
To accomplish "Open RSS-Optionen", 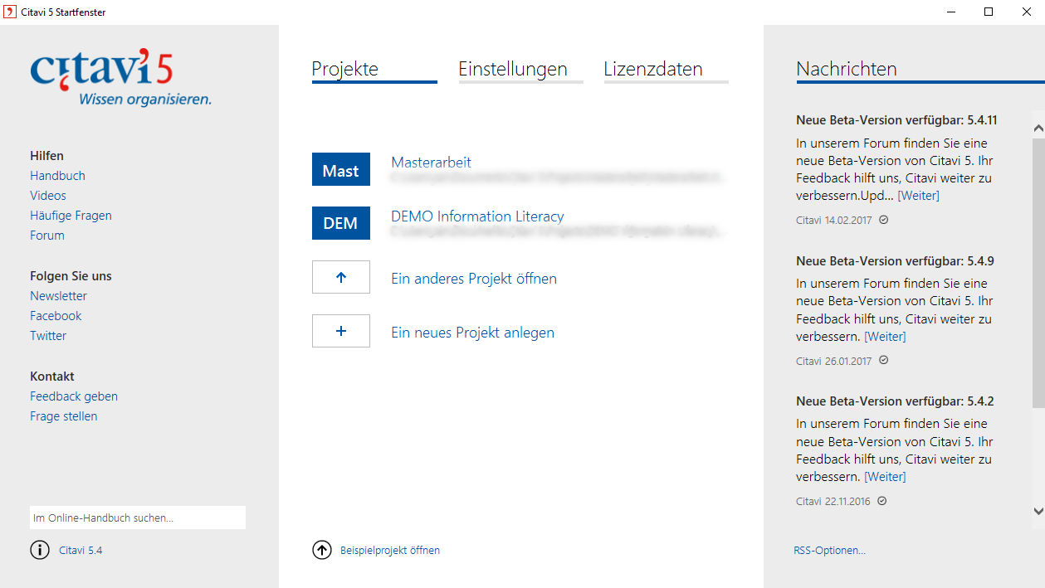I will (x=829, y=550).
